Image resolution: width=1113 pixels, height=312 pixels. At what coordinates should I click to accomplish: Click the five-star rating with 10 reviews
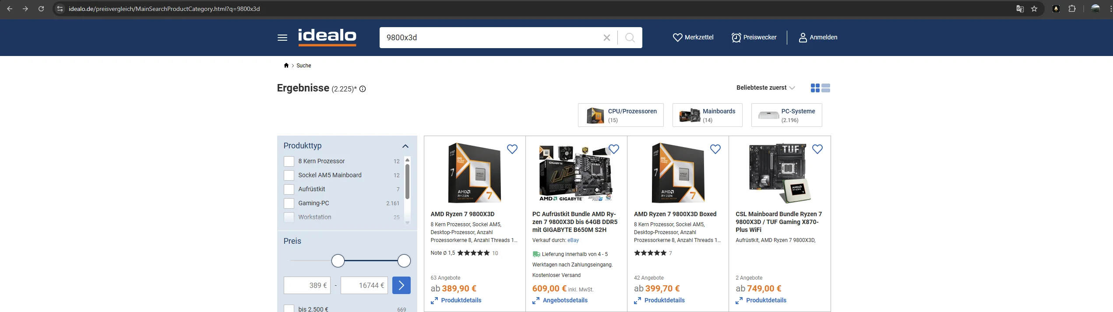pyautogui.click(x=473, y=253)
